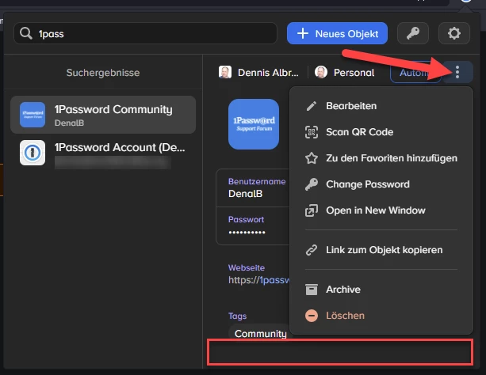Choose Scan QR Code menu entry

(381, 132)
